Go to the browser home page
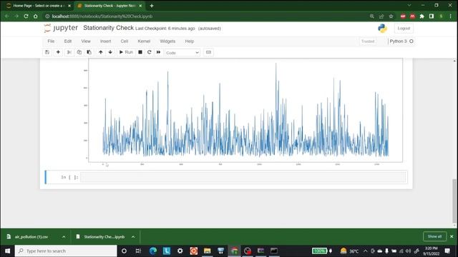The height and width of the screenshot is (257, 458). click(x=36, y=16)
